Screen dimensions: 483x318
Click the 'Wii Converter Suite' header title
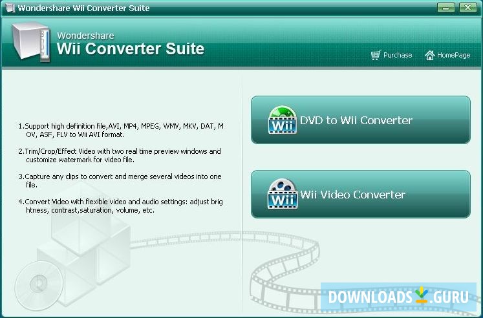(x=131, y=48)
